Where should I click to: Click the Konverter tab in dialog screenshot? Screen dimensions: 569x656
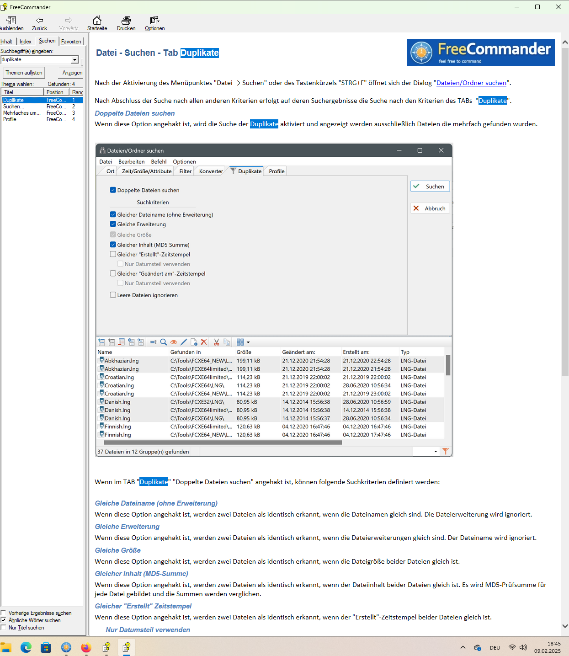click(211, 171)
